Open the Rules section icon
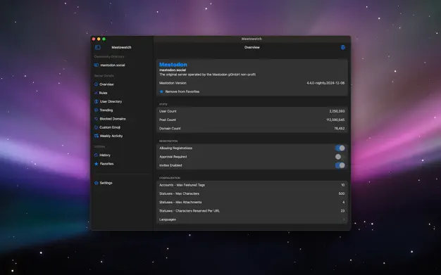The width and height of the screenshot is (441, 275). [97, 93]
